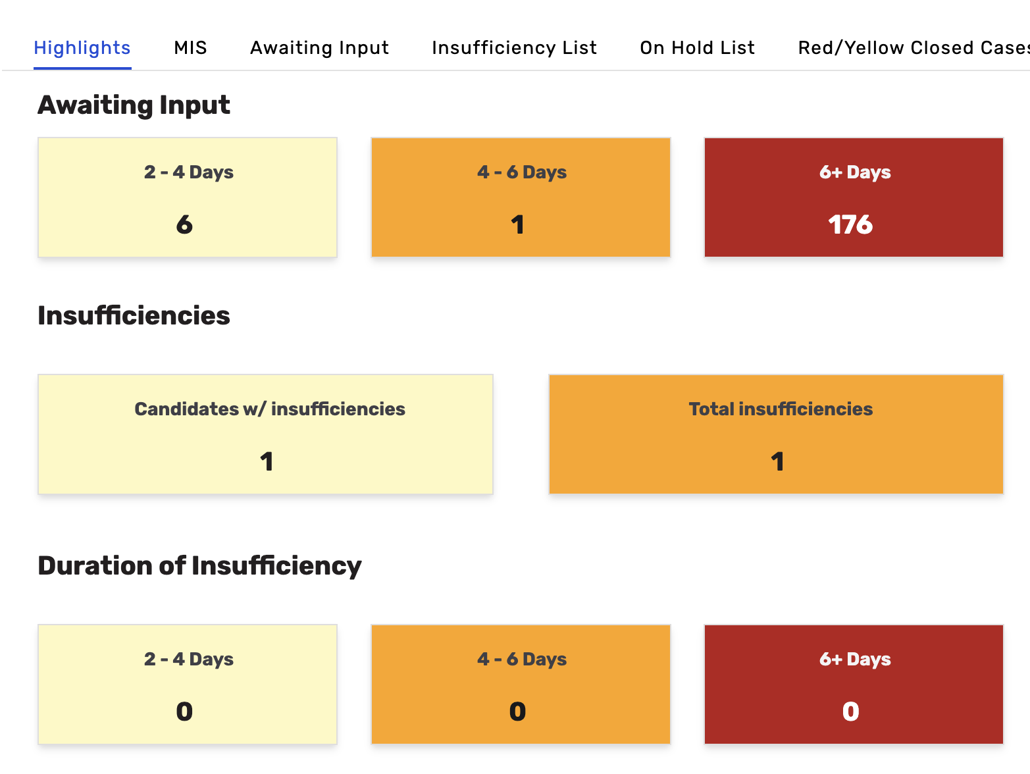Viewport: 1030px width, 774px height.
Task: Click the count 6 under 2 - 4 Days
Action: (x=184, y=225)
